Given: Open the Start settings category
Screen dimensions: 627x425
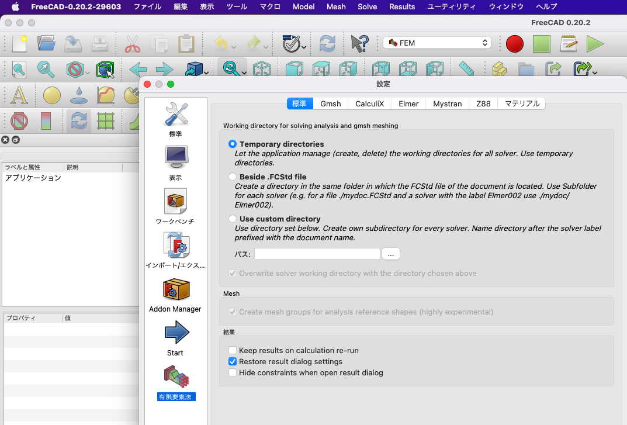Looking at the screenshot, I should pyautogui.click(x=175, y=338).
